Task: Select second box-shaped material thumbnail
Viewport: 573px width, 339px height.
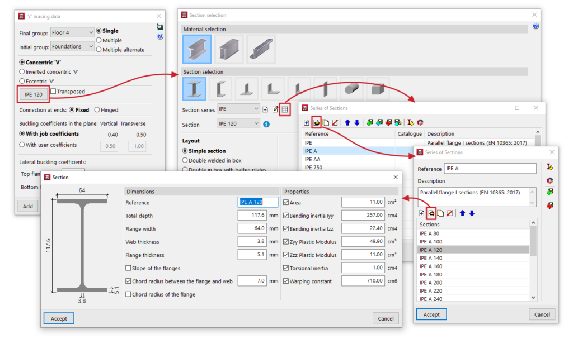Action: 229,49
